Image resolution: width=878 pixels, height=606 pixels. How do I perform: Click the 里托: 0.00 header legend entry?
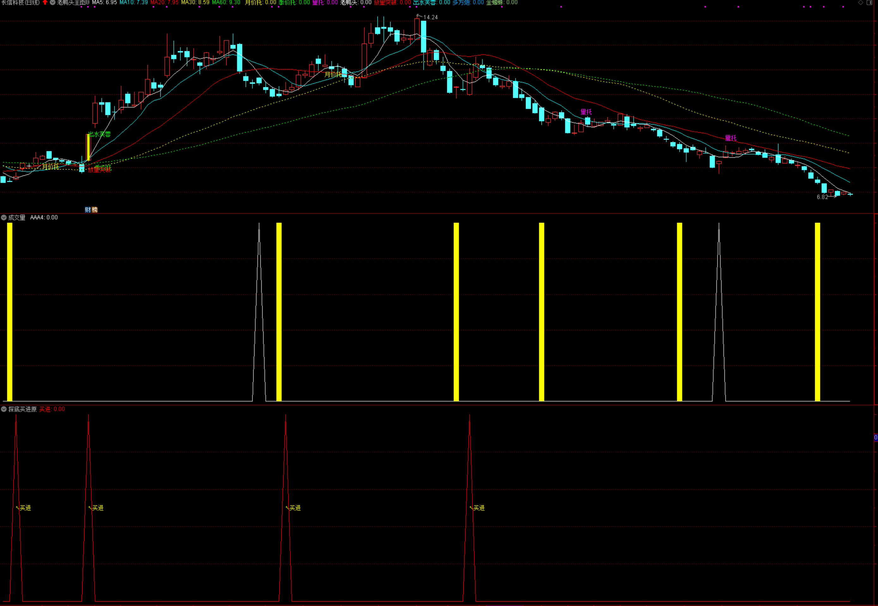coord(325,2)
